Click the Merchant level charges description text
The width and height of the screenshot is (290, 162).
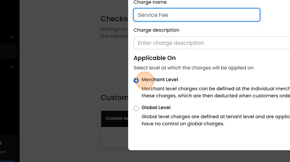pyautogui.click(x=216, y=92)
